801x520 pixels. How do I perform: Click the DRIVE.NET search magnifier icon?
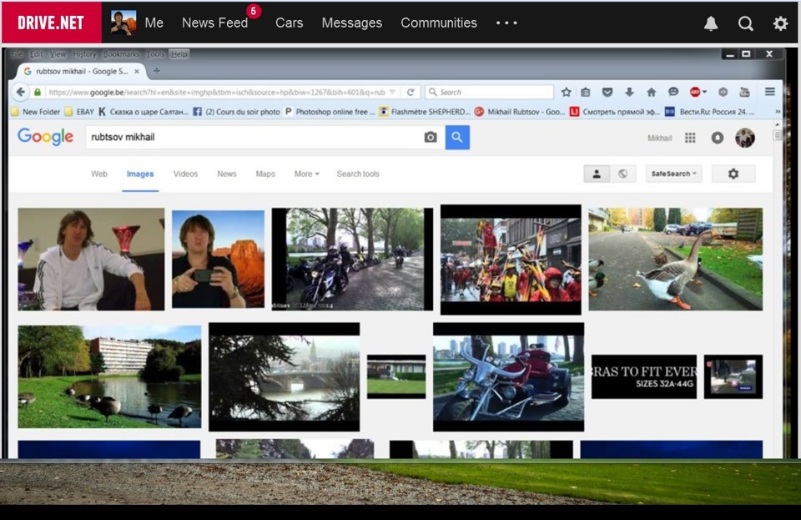[746, 23]
